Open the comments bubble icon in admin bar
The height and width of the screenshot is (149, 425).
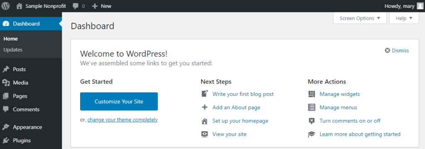[x=76, y=6]
